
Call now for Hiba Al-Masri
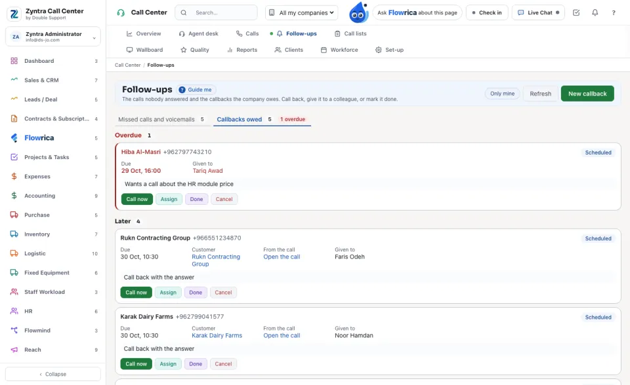[x=137, y=199]
